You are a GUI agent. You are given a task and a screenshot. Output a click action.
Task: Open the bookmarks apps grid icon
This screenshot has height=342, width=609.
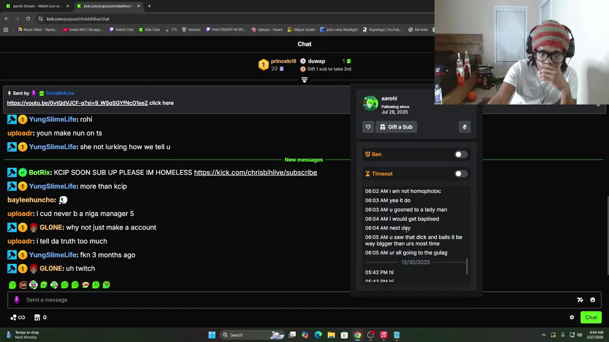[x=6, y=29]
